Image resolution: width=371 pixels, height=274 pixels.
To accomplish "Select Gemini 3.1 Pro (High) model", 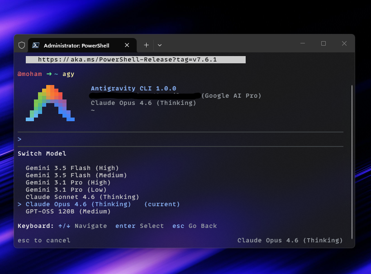I will pos(68,183).
